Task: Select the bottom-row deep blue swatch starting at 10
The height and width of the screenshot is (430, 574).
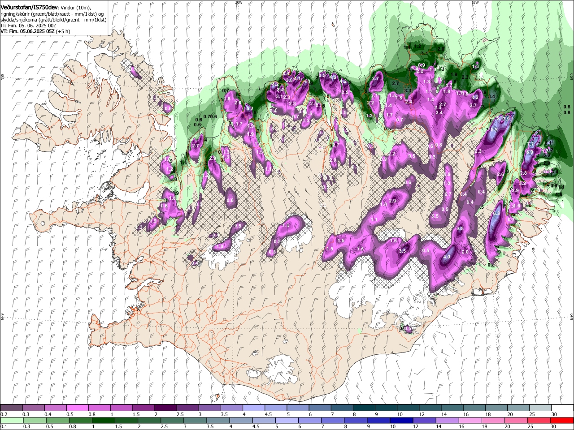Action: click(x=401, y=420)
